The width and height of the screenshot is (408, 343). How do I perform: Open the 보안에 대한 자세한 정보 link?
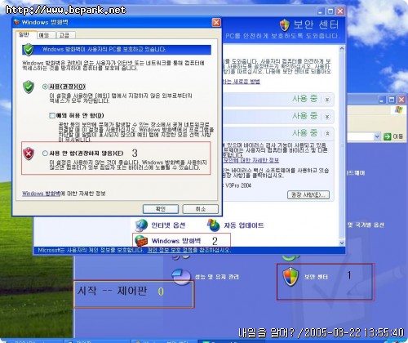pos(251,160)
